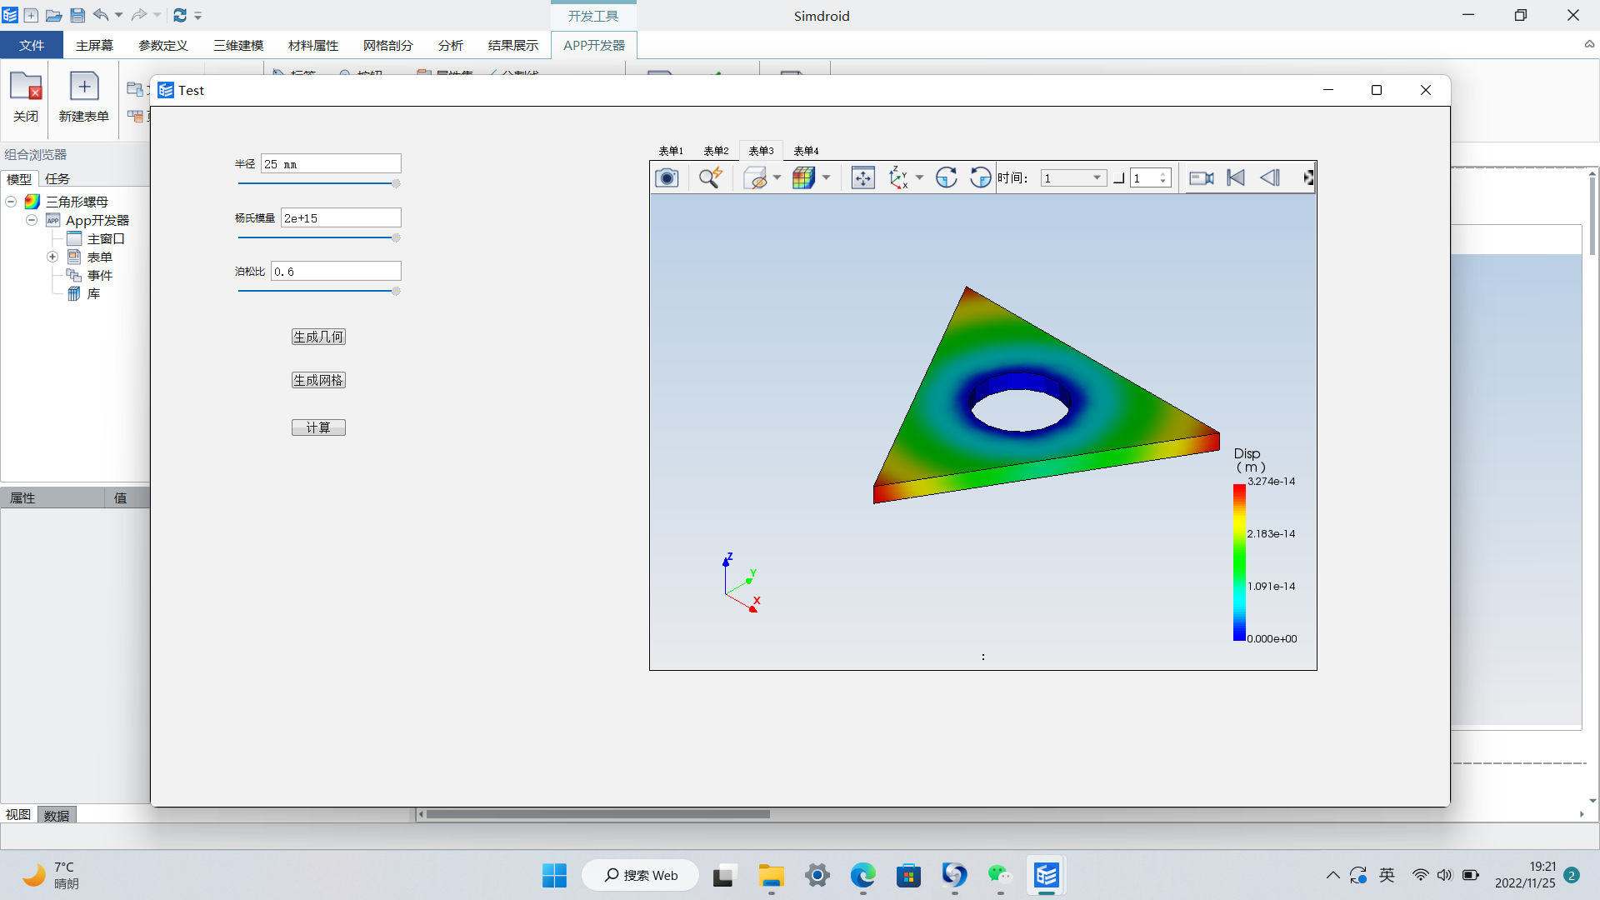
Task: Switch to the 表单4 tab
Action: [x=806, y=151]
